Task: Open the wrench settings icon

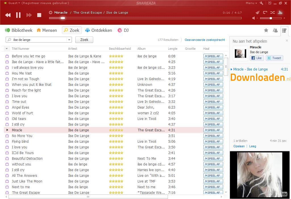Action: coord(261,3)
